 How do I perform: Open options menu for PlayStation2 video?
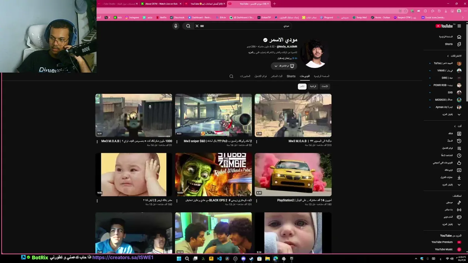click(x=256, y=201)
